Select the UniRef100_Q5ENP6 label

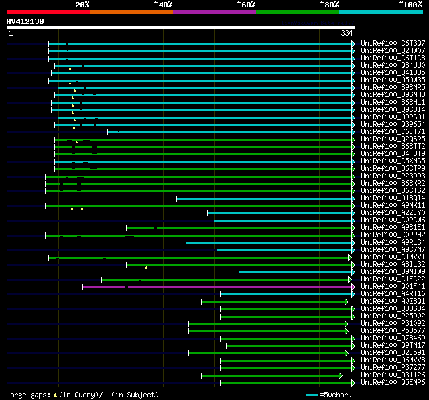tap(393, 383)
